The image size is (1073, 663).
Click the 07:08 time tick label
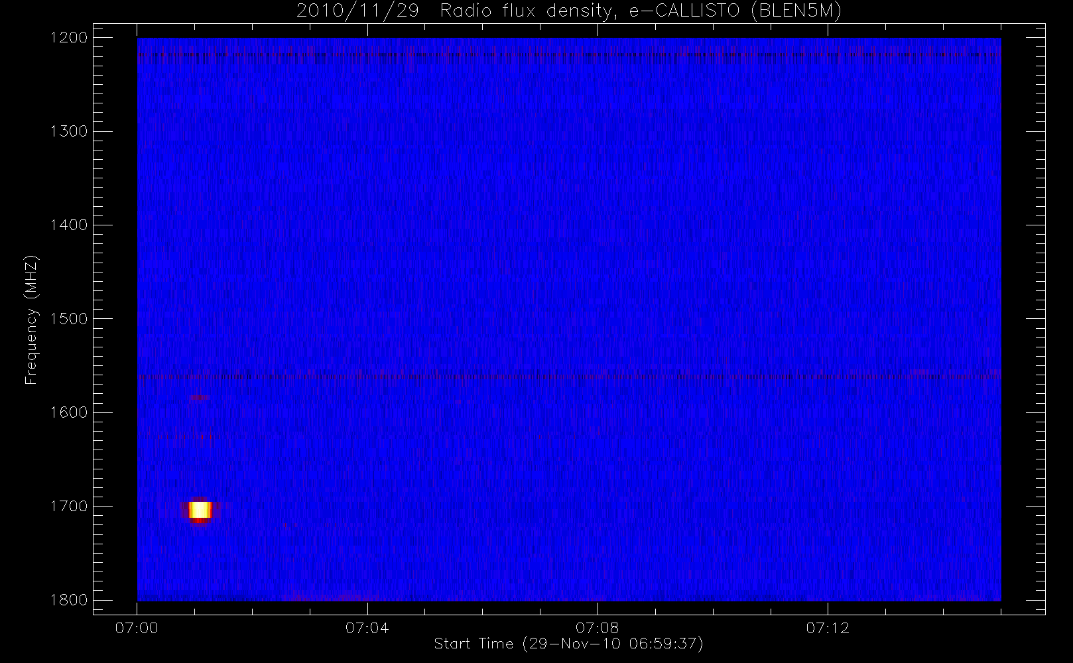click(597, 628)
